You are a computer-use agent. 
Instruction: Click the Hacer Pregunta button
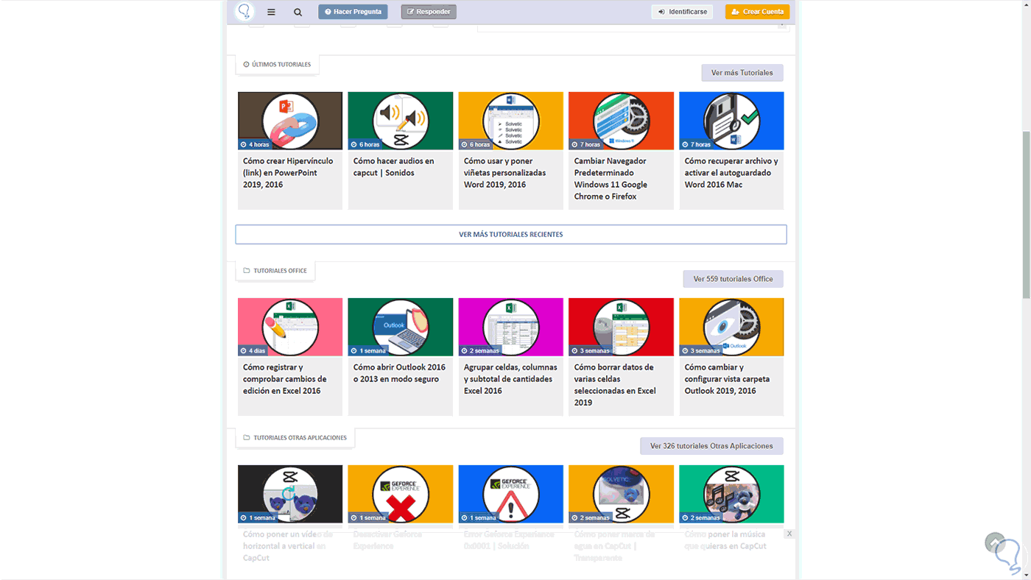353,12
